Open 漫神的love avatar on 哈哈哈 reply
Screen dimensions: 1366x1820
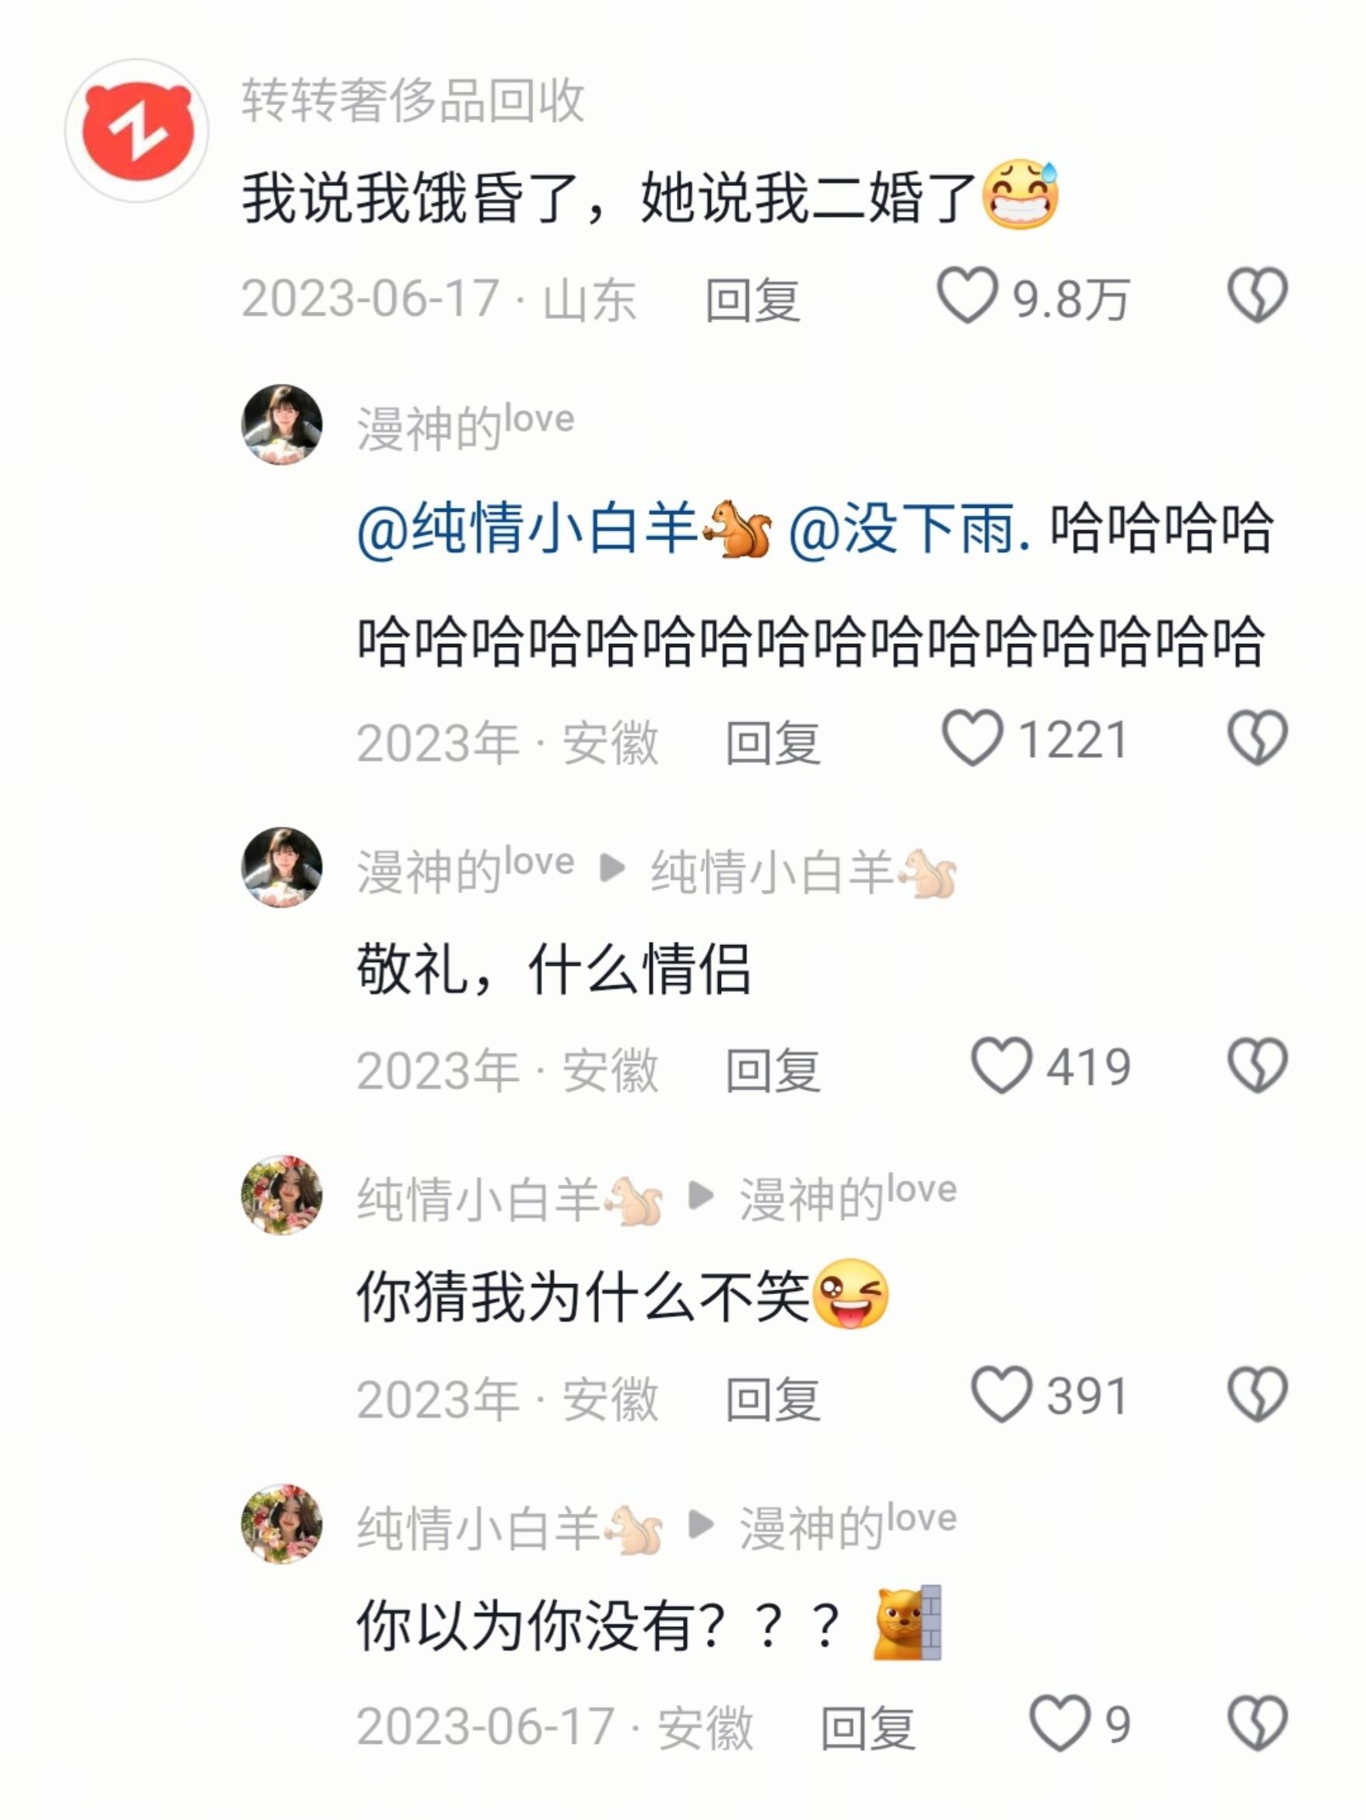pos(282,425)
